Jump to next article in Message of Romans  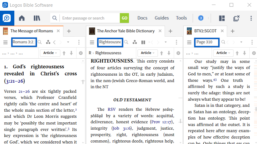pyautogui.click(x=71, y=53)
